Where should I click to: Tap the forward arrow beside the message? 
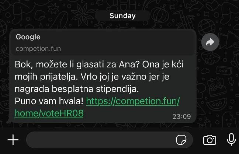click(210, 42)
